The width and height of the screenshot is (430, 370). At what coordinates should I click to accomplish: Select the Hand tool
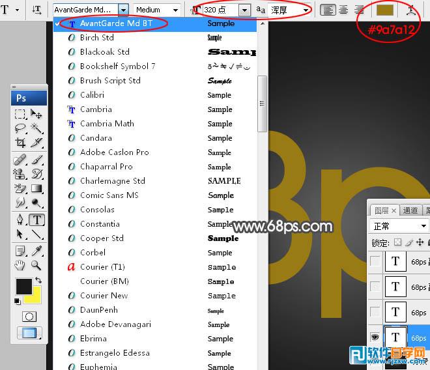click(20, 265)
